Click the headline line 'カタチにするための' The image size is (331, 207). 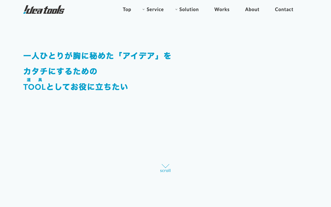tap(60, 71)
